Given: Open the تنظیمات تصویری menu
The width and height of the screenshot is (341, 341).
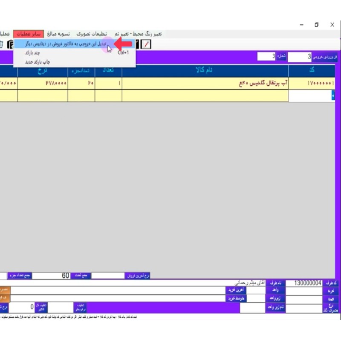Looking at the screenshot, I should pos(92,34).
